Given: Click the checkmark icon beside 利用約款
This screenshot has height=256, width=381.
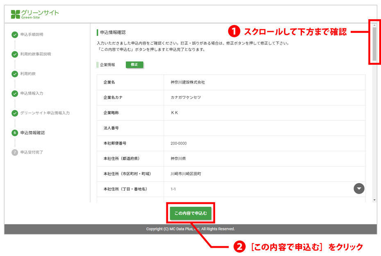Looking at the screenshot, I should tap(15, 74).
